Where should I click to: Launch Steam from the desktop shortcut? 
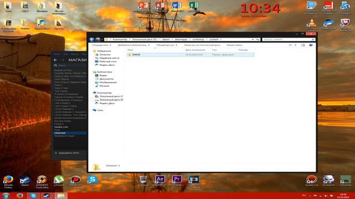(25, 181)
